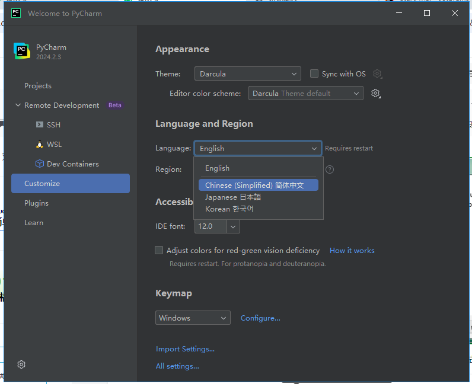Image resolution: width=472 pixels, height=384 pixels.
Task: Click the Import Settings... link
Action: pos(185,349)
